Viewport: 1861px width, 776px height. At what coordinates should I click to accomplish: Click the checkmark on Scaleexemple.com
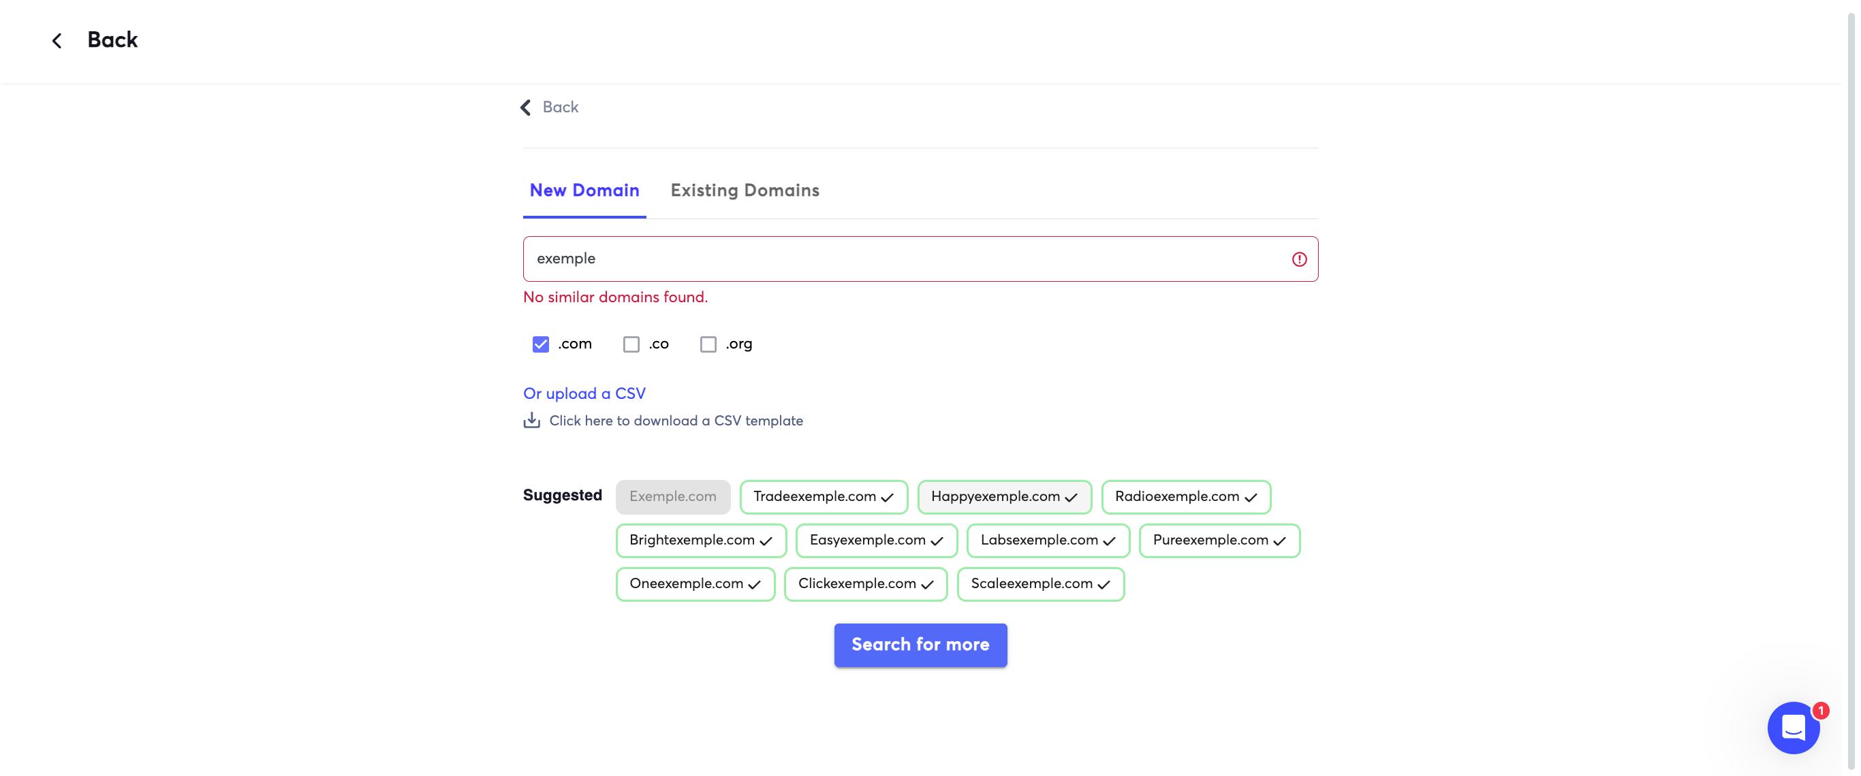click(x=1104, y=585)
